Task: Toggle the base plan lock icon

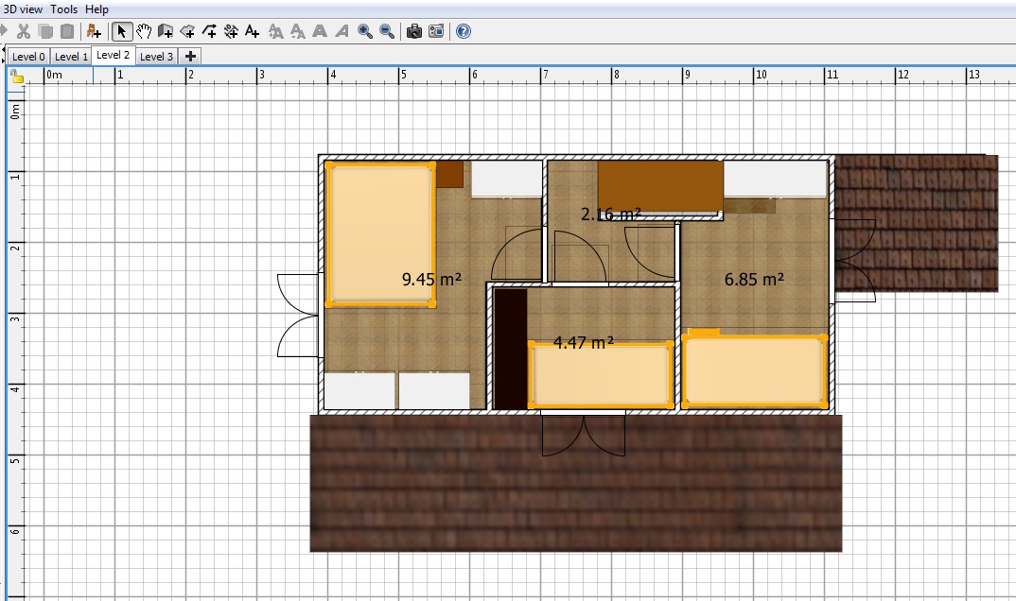Action: click(17, 77)
